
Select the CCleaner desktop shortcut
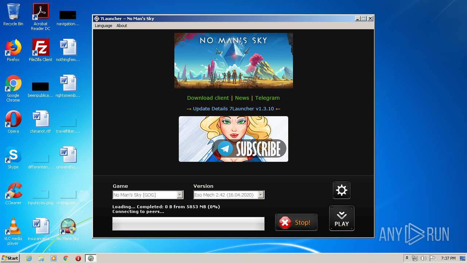(x=13, y=194)
